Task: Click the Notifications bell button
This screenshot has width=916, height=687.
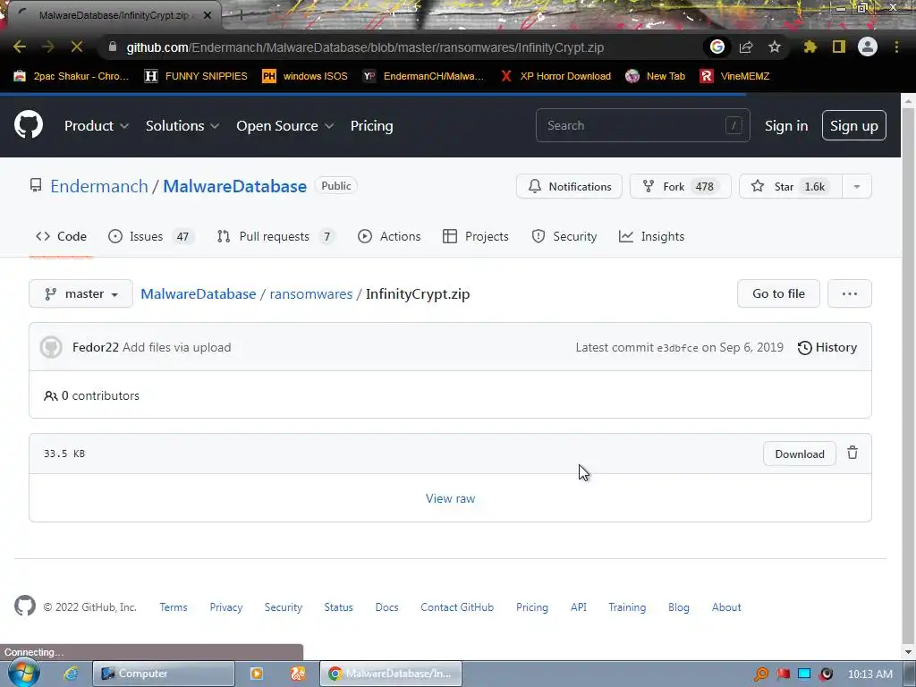Action: pos(569,186)
